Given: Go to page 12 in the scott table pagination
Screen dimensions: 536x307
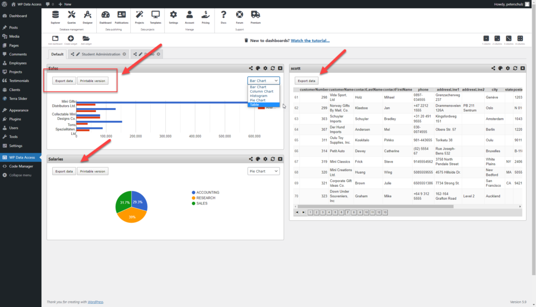Looking at the screenshot, I should point(378,212).
